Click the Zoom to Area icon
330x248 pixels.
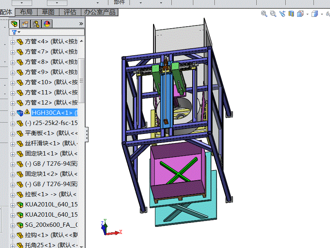coord(273,14)
